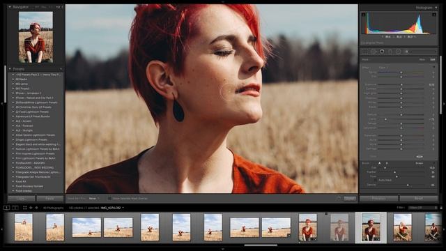Go forward using filmstrip right arrow
Viewport: 446px width, 251px height.
coord(36,208)
